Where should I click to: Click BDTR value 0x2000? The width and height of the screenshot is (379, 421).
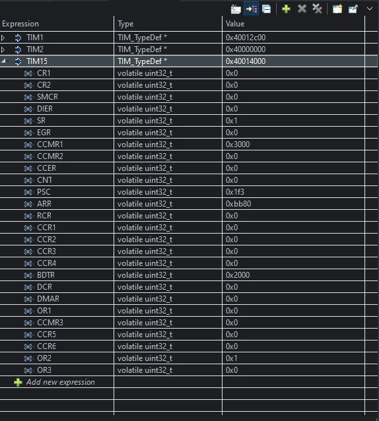pyautogui.click(x=238, y=275)
